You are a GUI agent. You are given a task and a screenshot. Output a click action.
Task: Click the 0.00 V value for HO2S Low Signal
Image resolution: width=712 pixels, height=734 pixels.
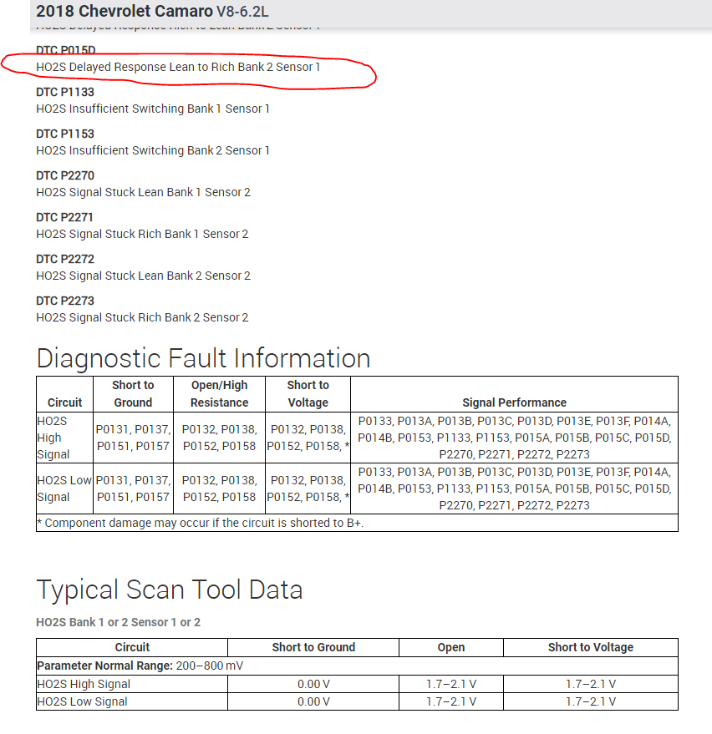[313, 701]
